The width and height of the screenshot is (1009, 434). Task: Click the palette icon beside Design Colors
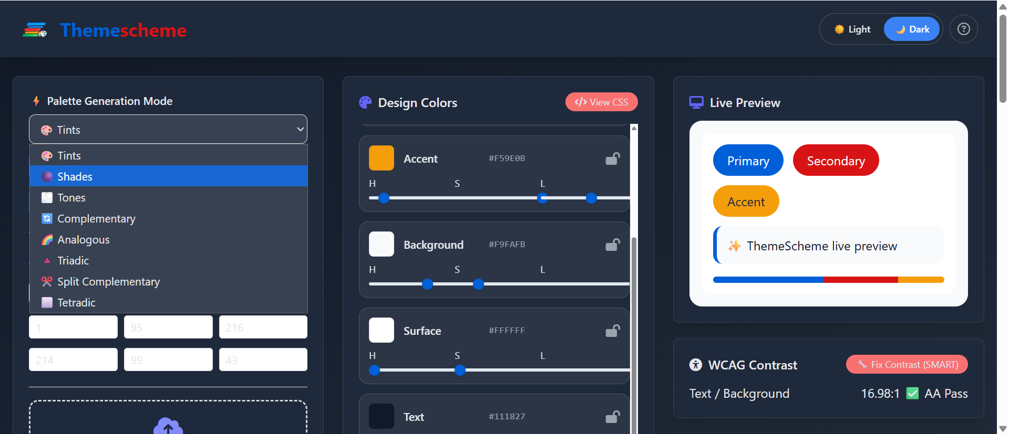(x=365, y=102)
